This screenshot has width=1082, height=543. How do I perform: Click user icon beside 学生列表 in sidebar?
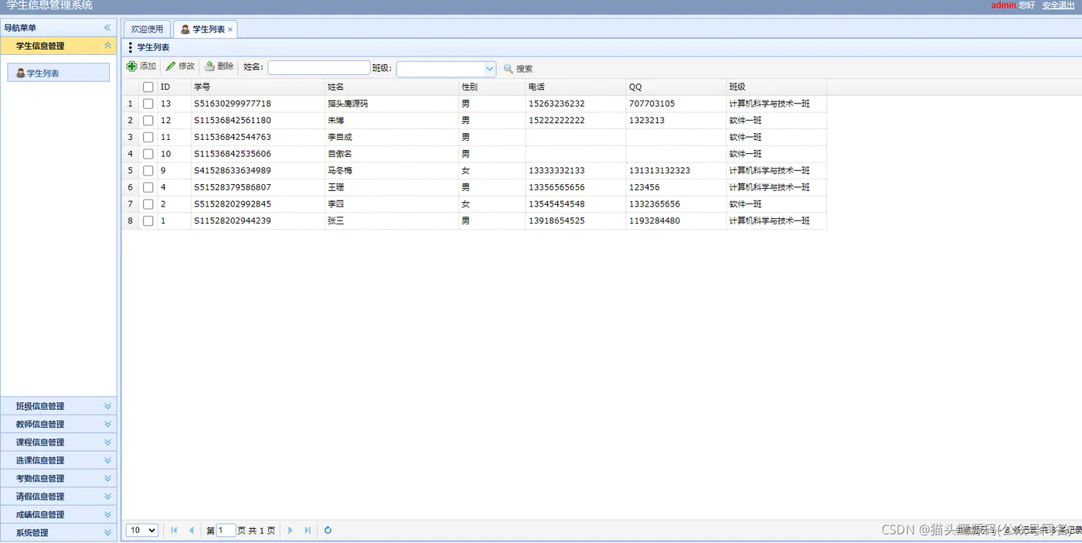pos(21,73)
